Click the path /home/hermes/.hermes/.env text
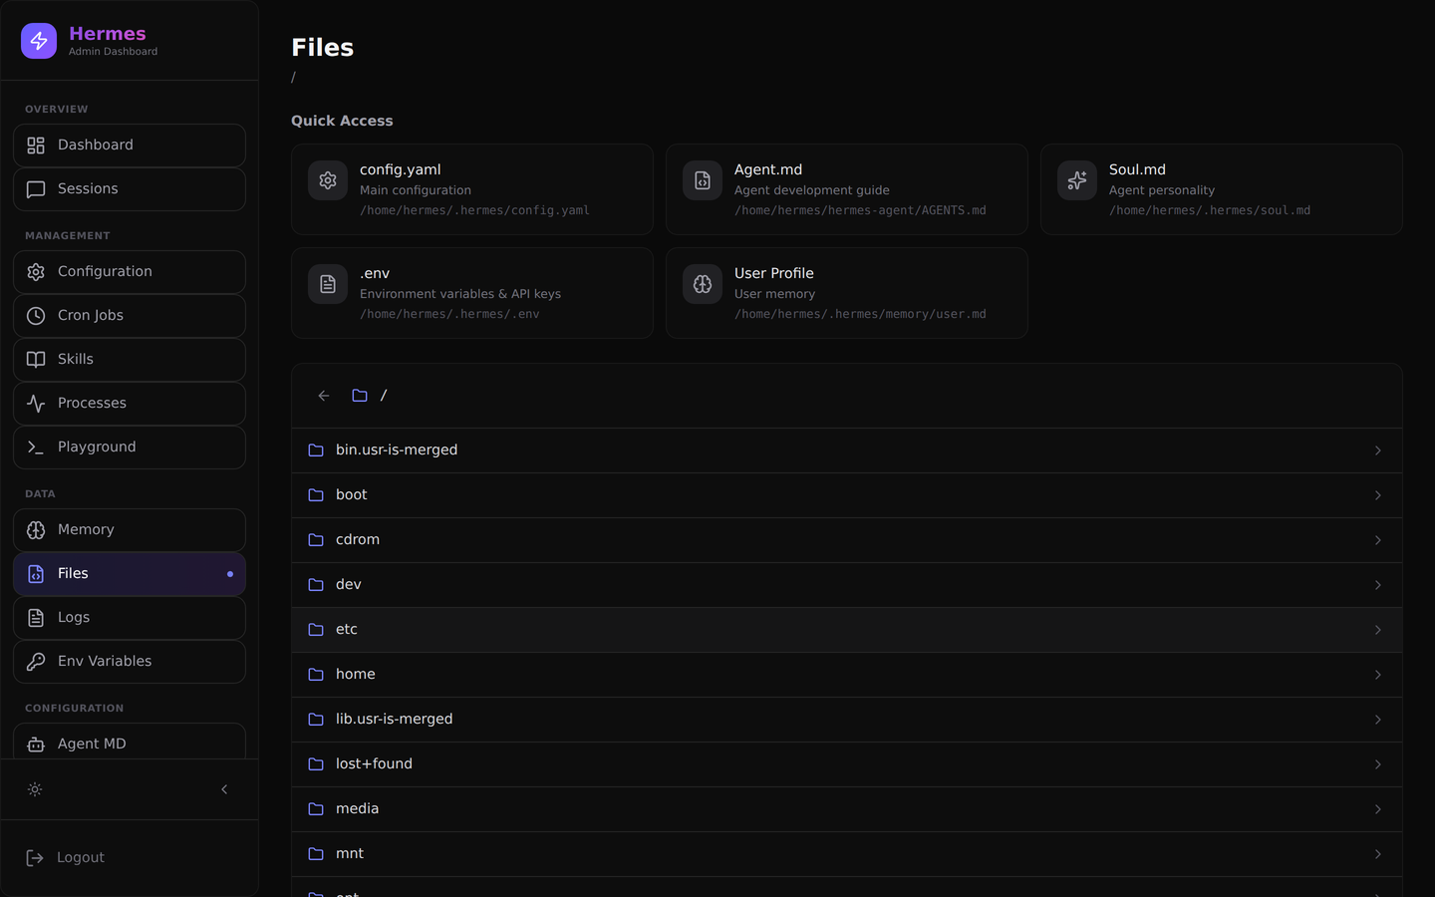This screenshot has height=897, width=1435. tap(449, 314)
